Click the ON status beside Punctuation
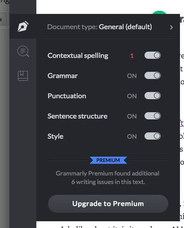Image resolution: width=184 pixels, height=228 pixels. coord(132,96)
